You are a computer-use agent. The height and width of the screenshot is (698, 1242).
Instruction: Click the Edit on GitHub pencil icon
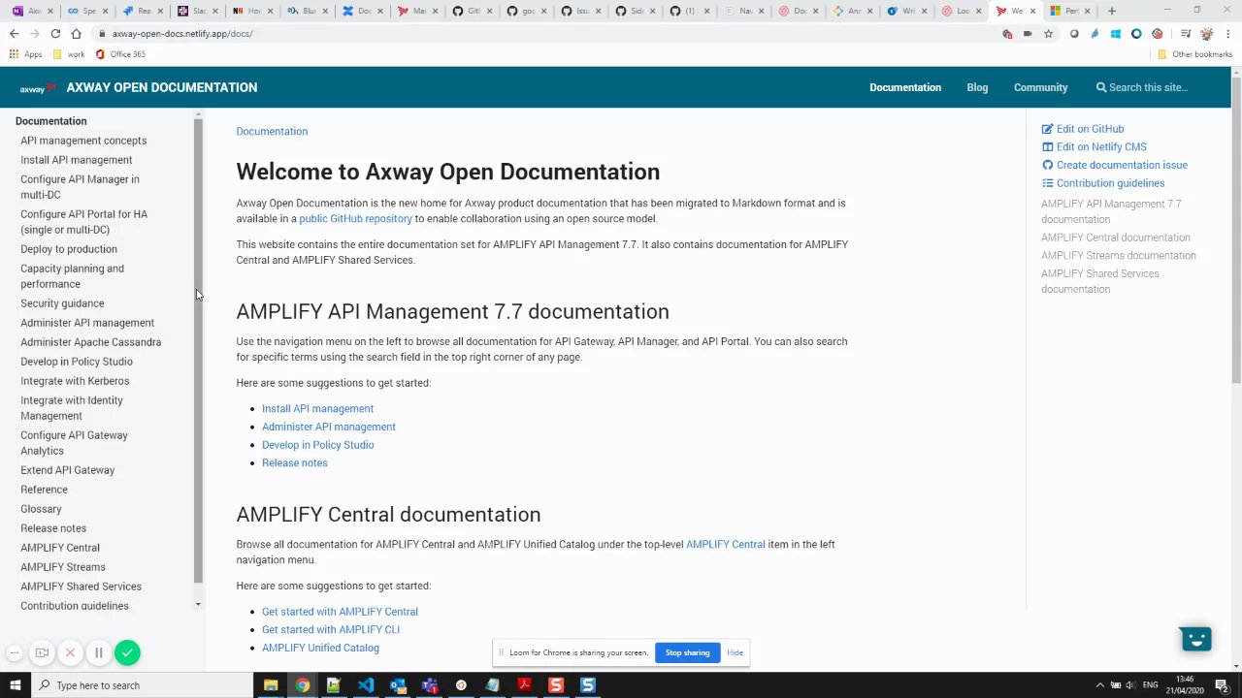point(1047,129)
